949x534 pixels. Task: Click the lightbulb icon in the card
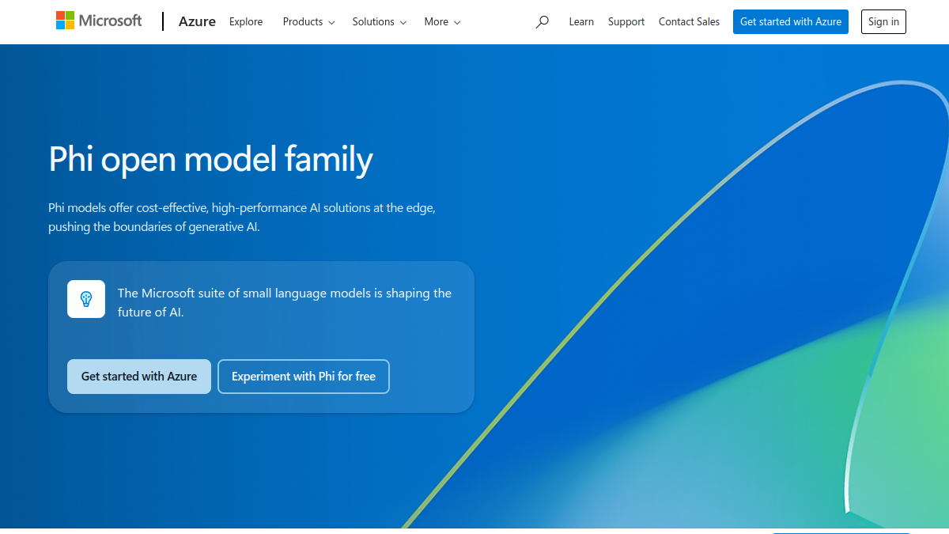[86, 299]
